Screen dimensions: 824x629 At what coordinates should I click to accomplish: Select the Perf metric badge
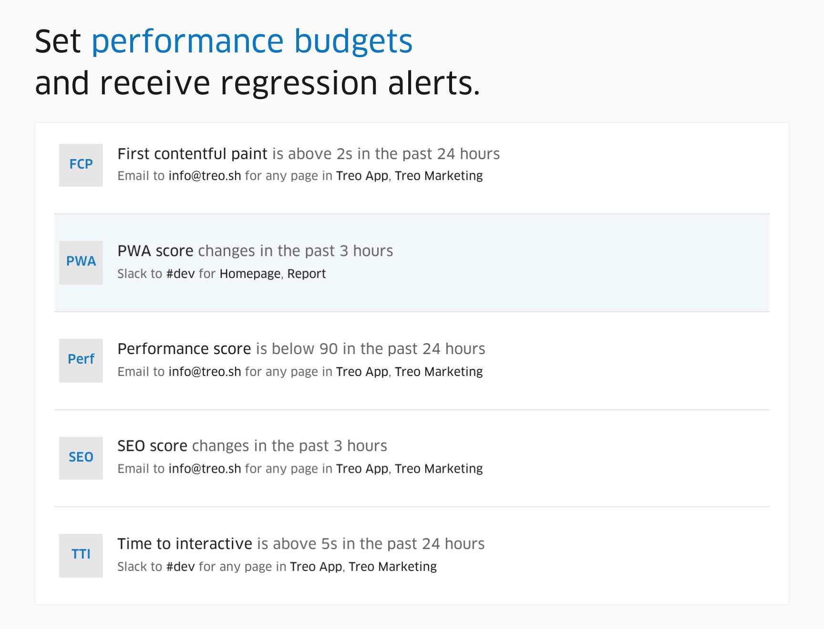[81, 360]
